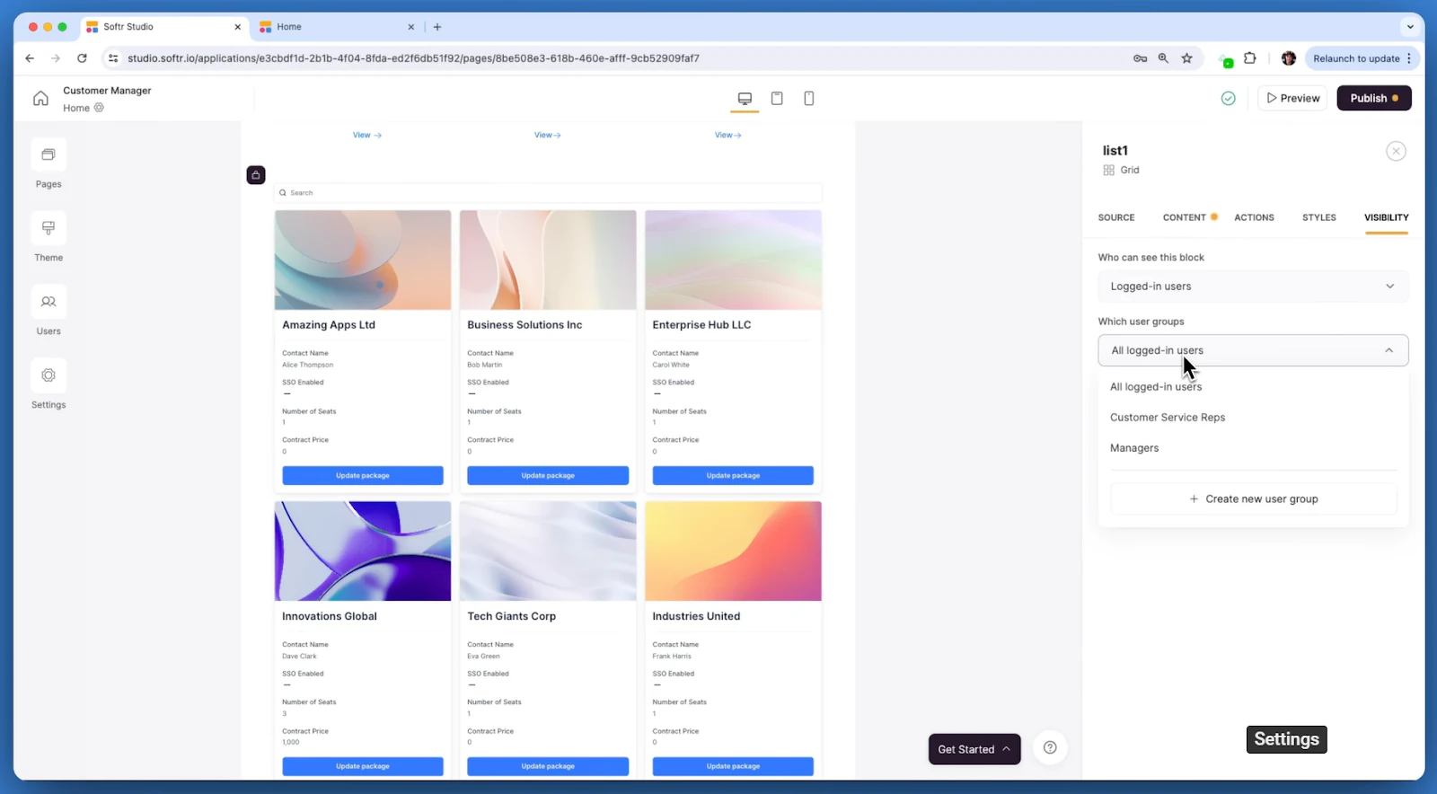Image resolution: width=1437 pixels, height=794 pixels.
Task: Go back in browser history
Action: [x=30, y=58]
